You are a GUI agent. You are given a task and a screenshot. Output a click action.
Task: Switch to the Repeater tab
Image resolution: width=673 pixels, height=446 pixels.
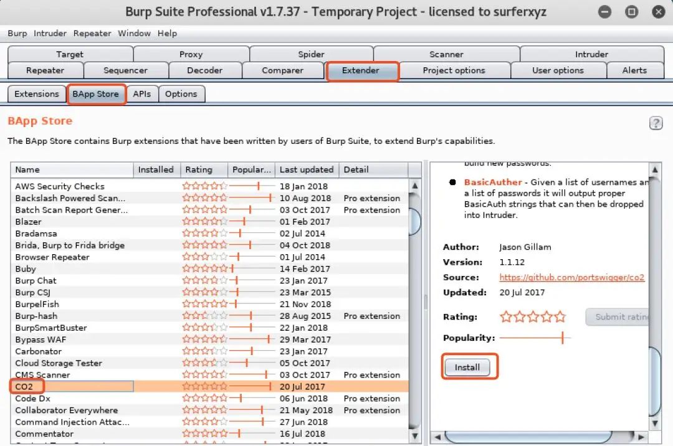click(x=45, y=70)
